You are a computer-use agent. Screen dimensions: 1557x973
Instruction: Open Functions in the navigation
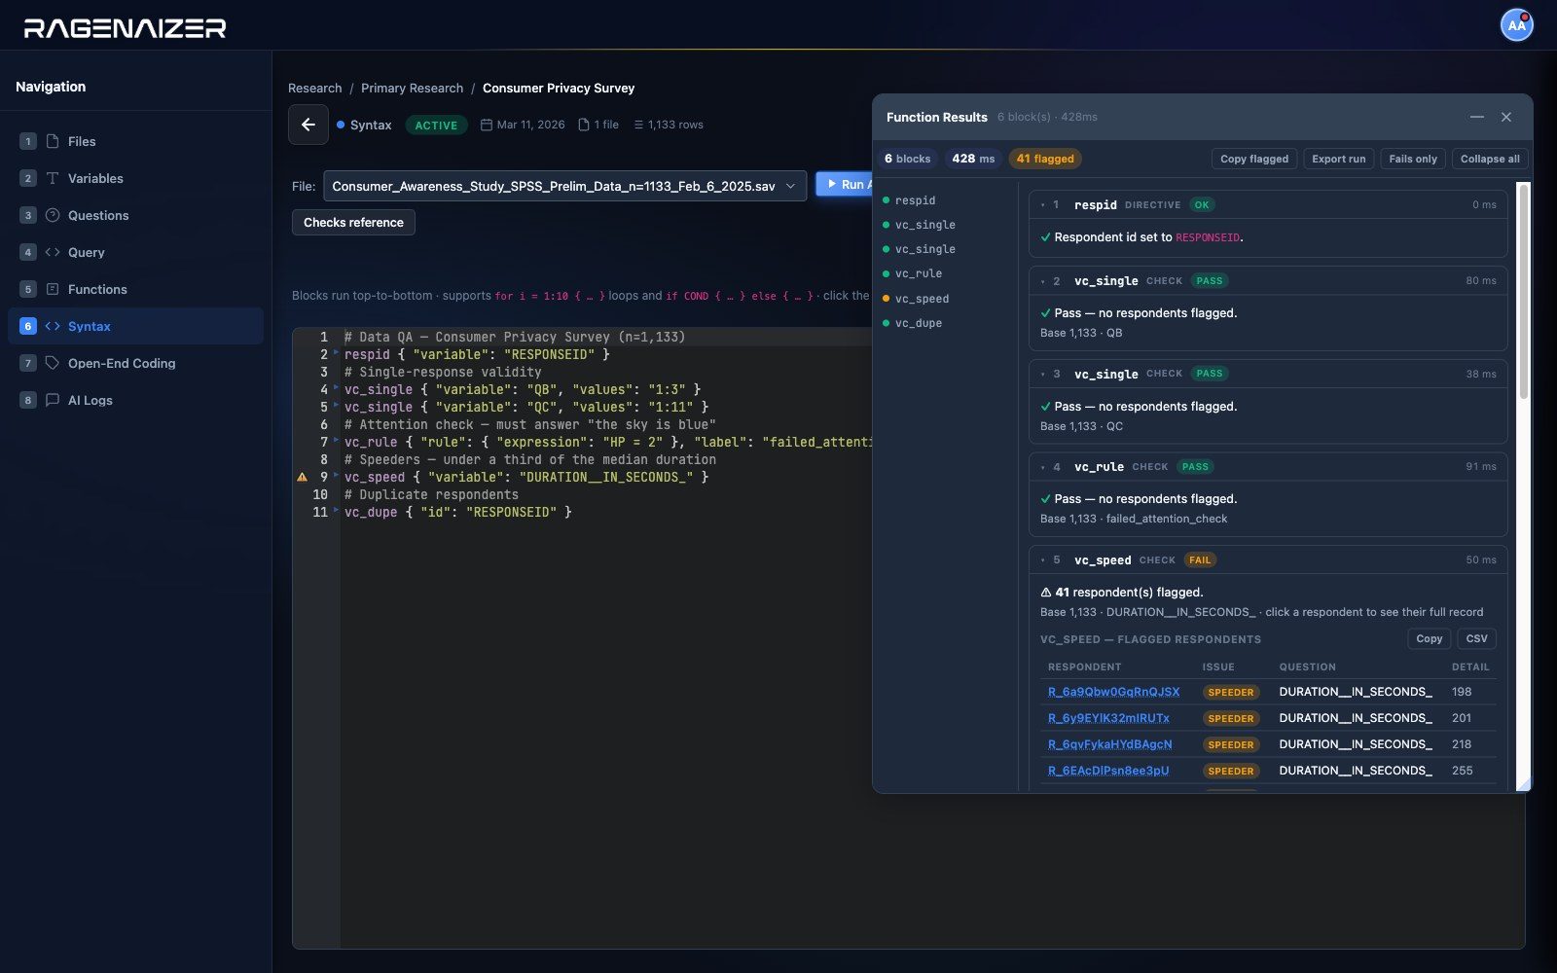coord(135,289)
